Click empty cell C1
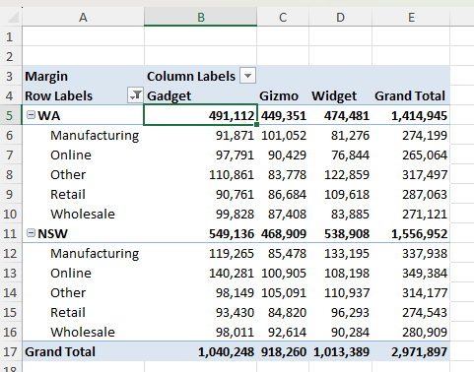Image resolution: width=474 pixels, height=372 pixels. 283,36
